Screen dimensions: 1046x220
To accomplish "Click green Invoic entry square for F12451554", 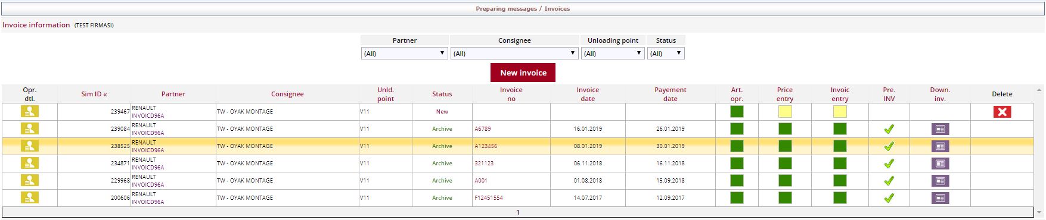I will coord(840,198).
